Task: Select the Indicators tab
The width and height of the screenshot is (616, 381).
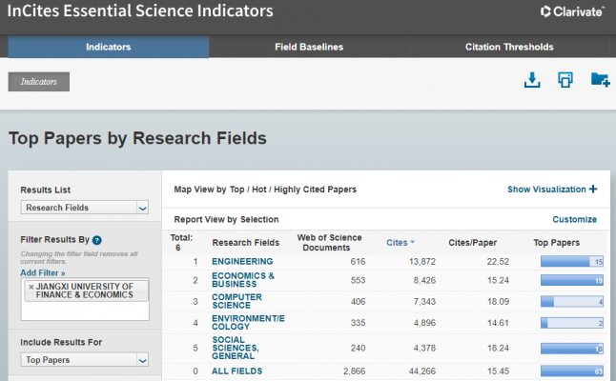Action: [x=108, y=47]
